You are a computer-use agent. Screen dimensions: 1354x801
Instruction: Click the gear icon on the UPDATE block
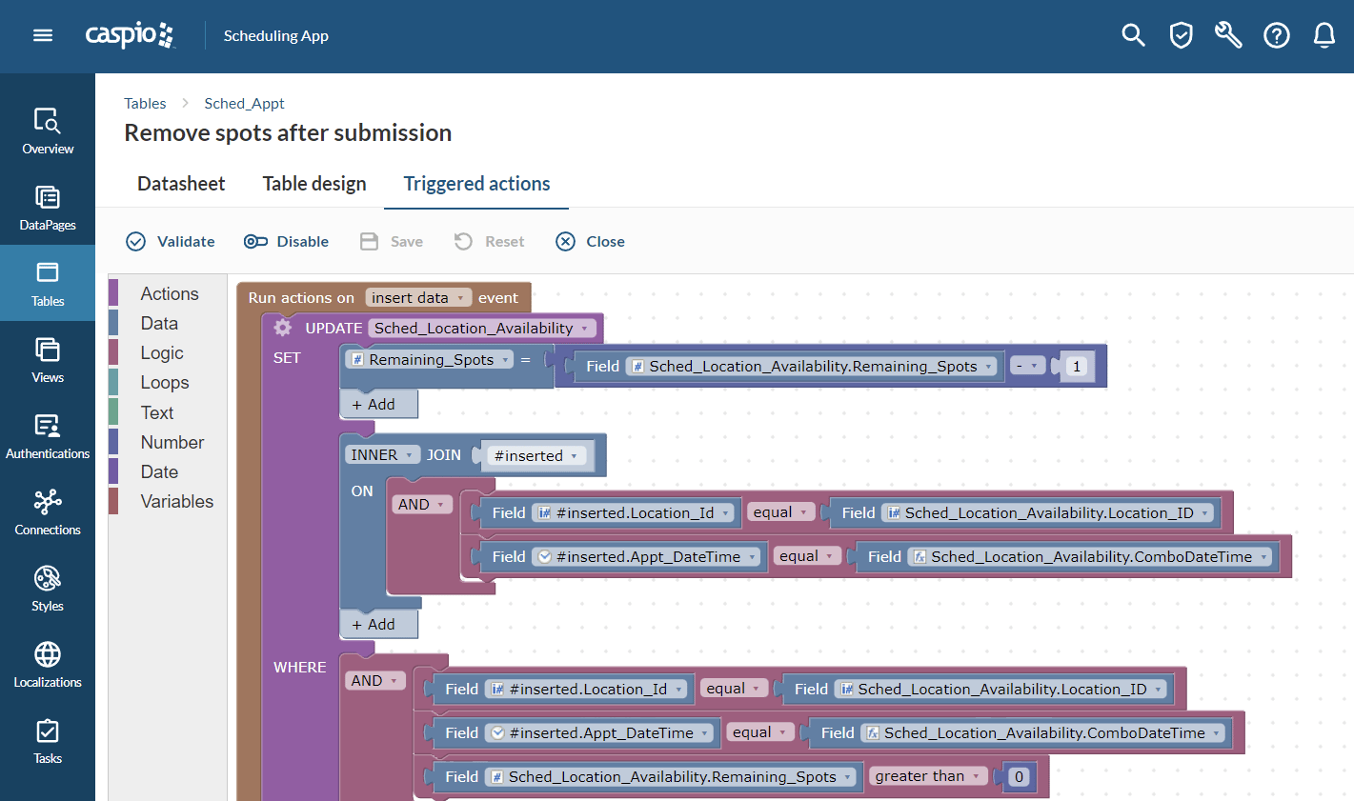pos(283,327)
